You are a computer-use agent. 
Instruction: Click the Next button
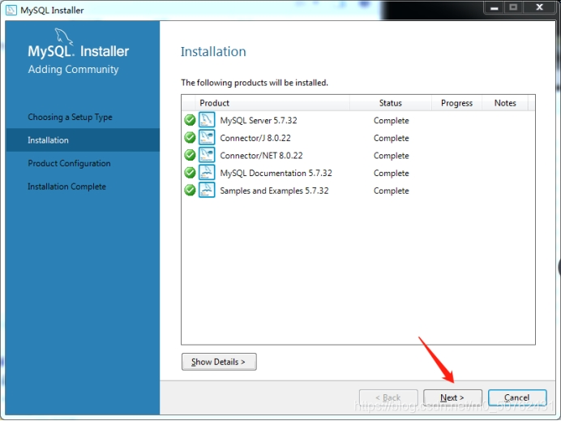(x=452, y=397)
